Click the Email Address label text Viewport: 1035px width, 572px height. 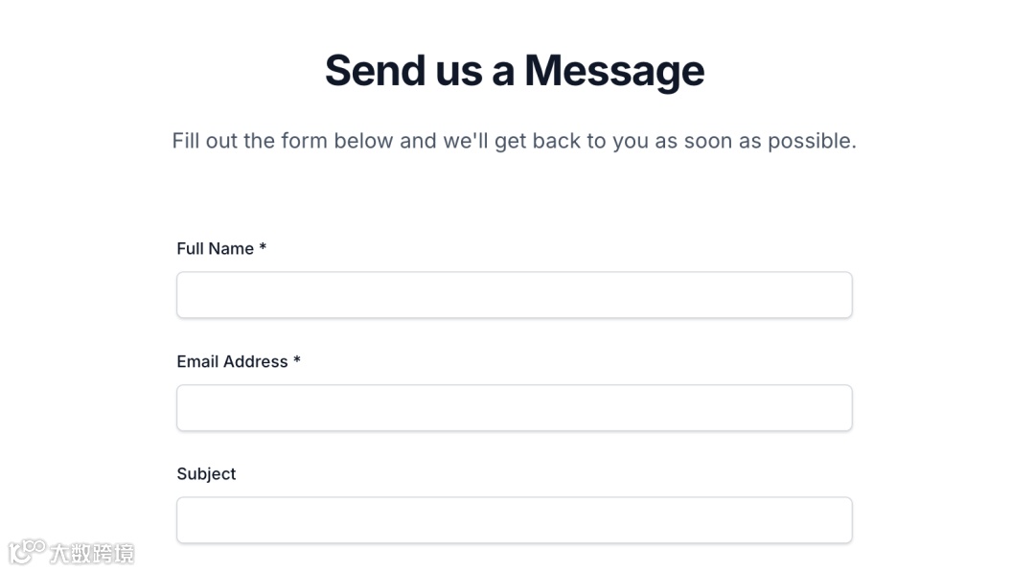point(232,362)
